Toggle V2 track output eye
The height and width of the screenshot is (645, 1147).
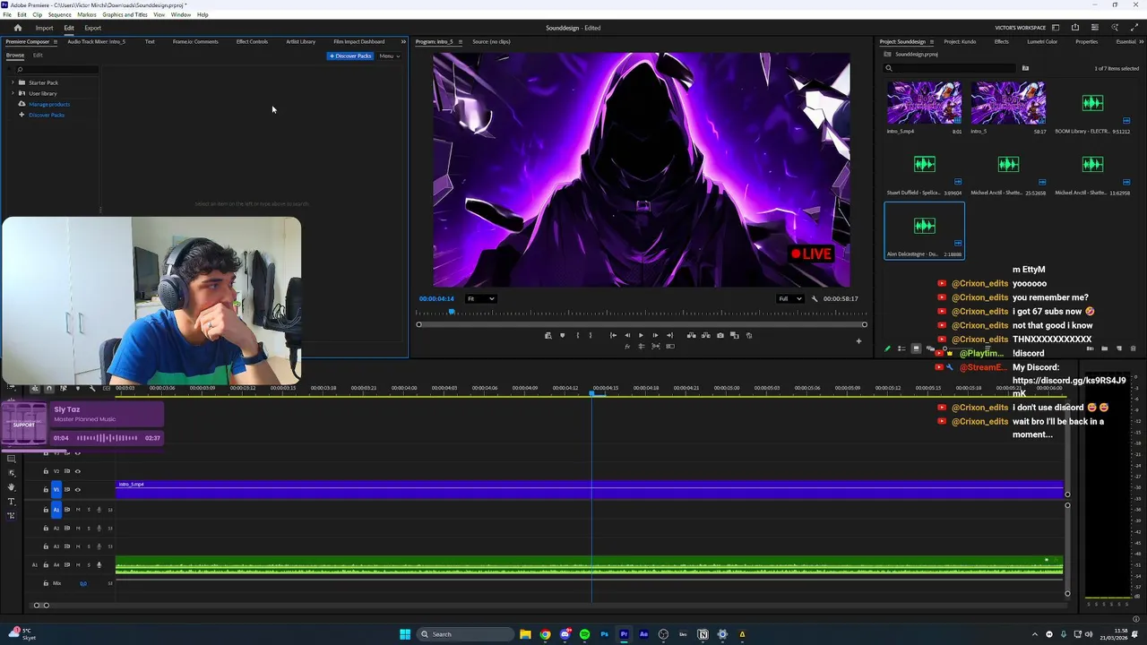[x=77, y=471]
